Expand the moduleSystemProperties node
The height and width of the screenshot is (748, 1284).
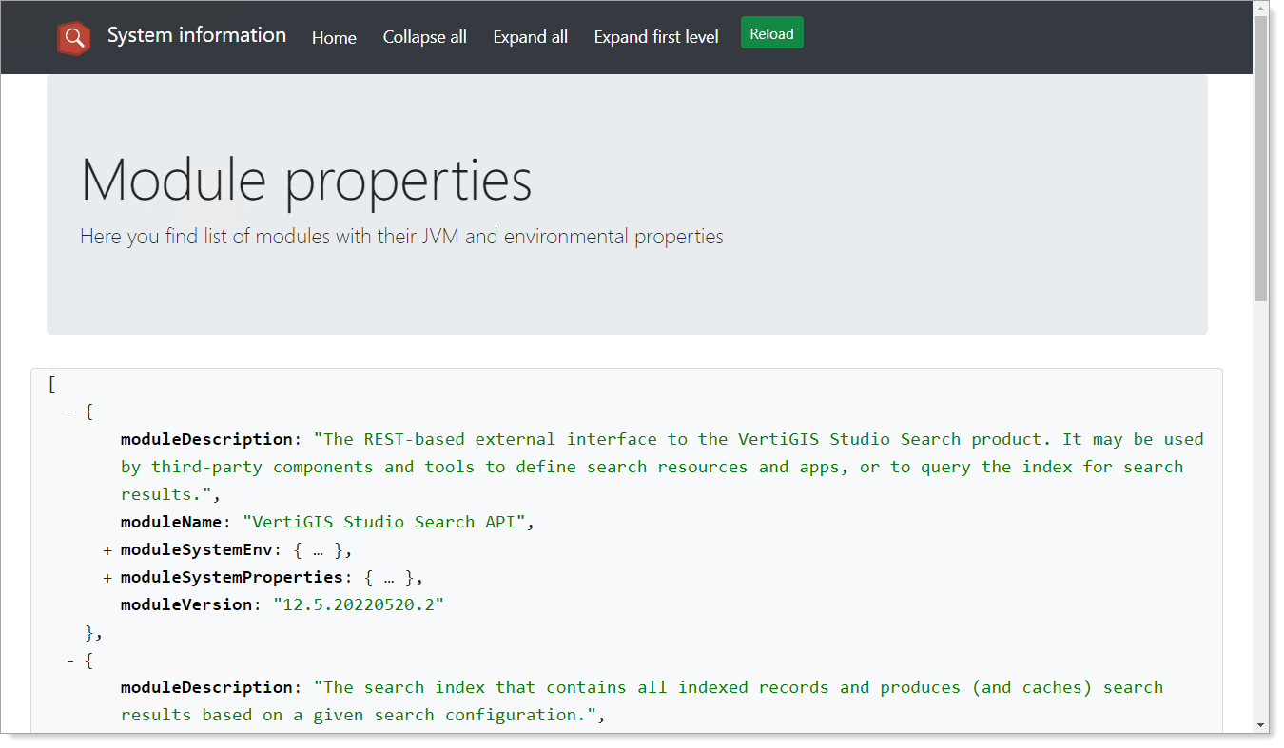(x=107, y=578)
